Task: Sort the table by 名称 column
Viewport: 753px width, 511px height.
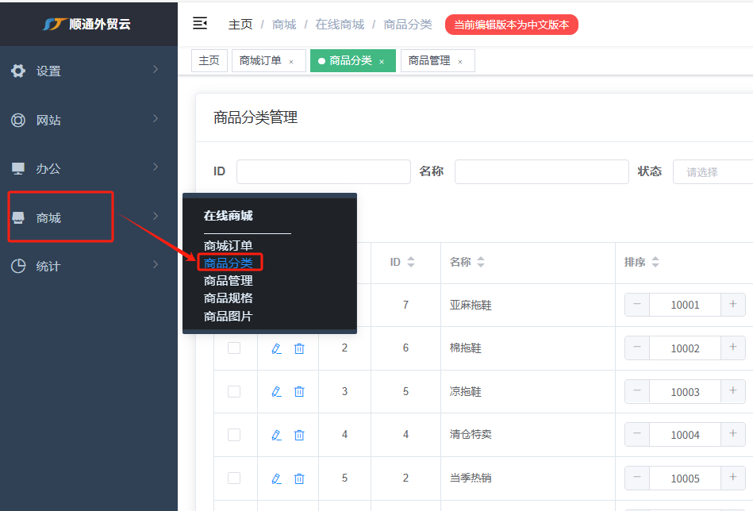Action: [481, 262]
